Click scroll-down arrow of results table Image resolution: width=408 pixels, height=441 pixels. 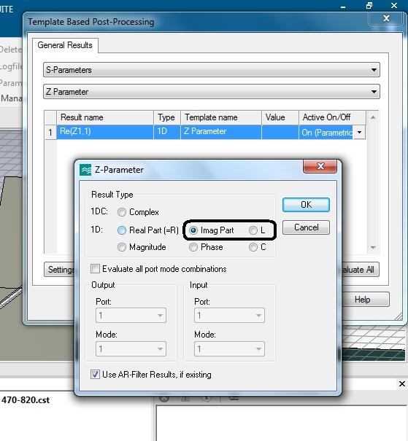[x=373, y=248]
